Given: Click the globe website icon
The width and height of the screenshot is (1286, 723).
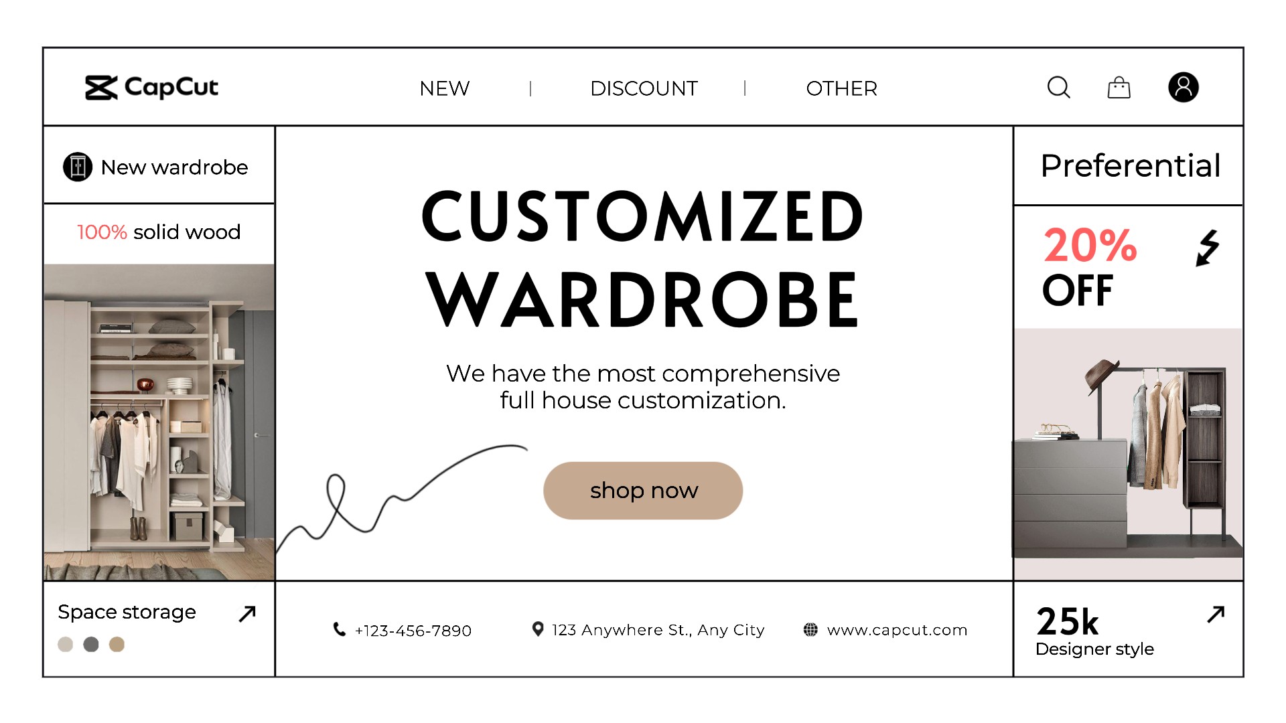Looking at the screenshot, I should pos(810,629).
